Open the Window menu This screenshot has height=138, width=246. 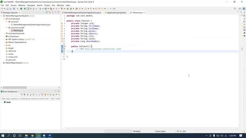click(x=60, y=5)
